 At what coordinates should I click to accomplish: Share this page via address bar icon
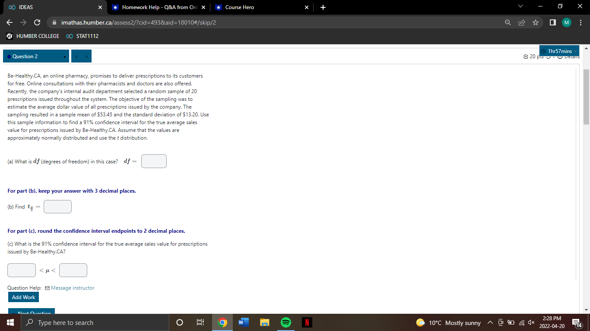(x=522, y=22)
